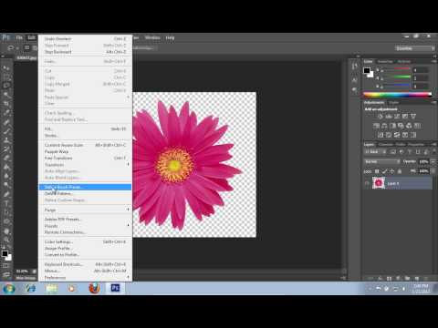The height and width of the screenshot is (328, 438).
Task: Add an Invert adjustment
Action: click(x=381, y=135)
